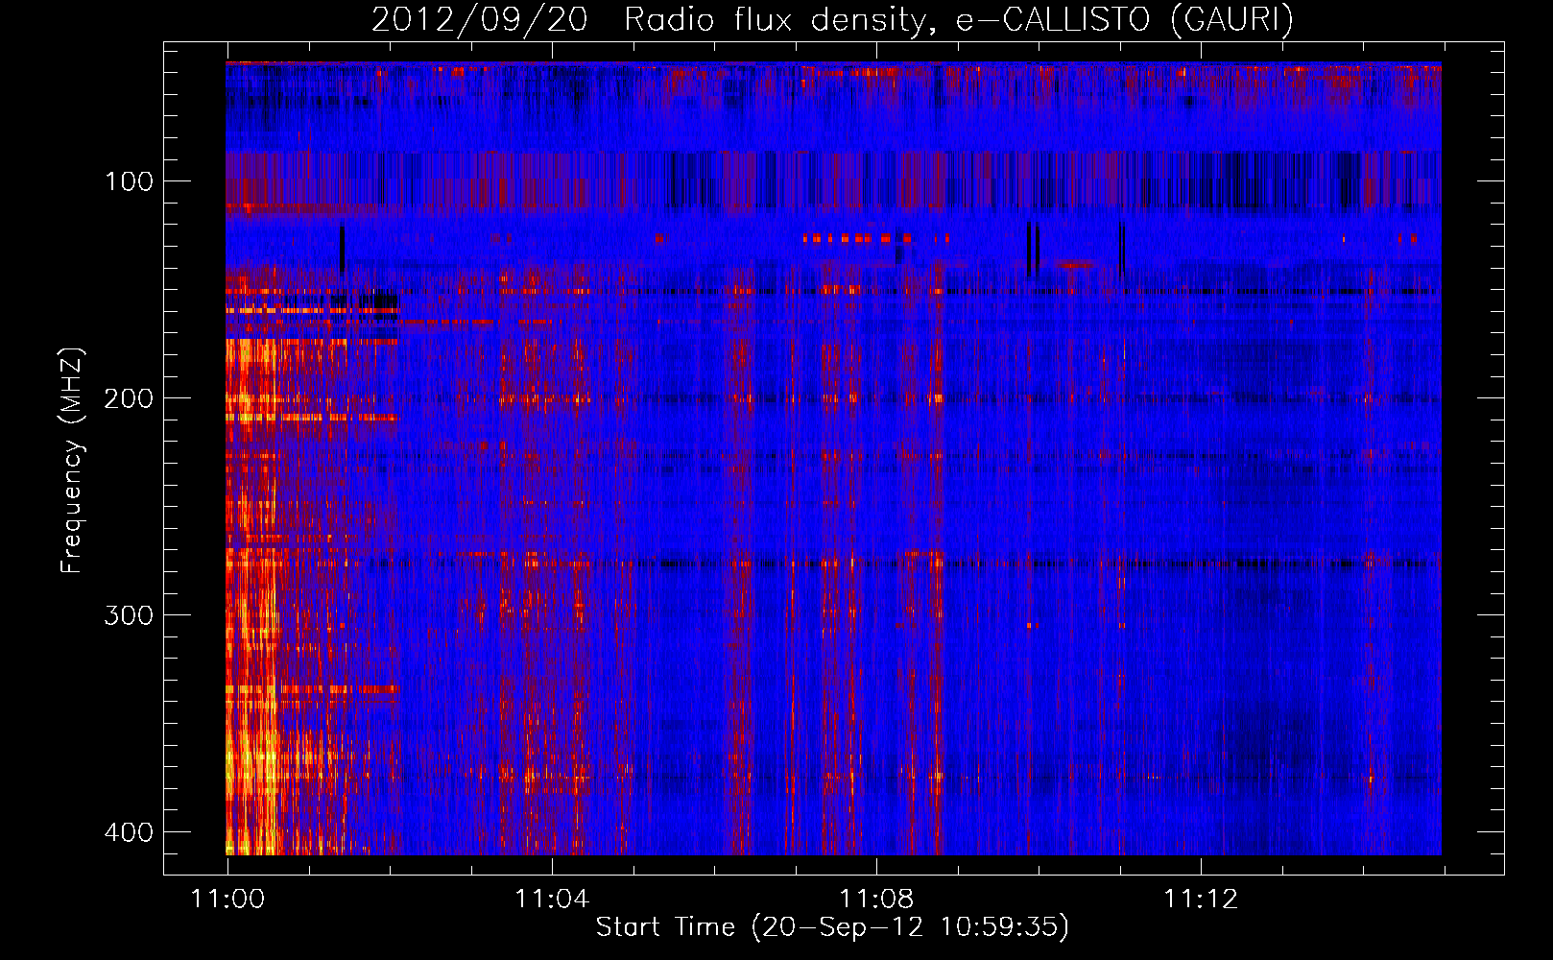Click the 11:04 time tick label
This screenshot has width=1553, height=960.
[x=552, y=899]
